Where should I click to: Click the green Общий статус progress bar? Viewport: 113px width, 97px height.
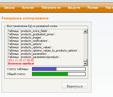coord(59,74)
